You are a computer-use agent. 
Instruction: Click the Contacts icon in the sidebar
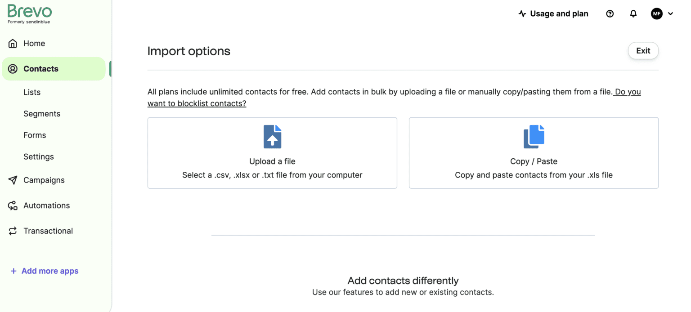click(13, 68)
